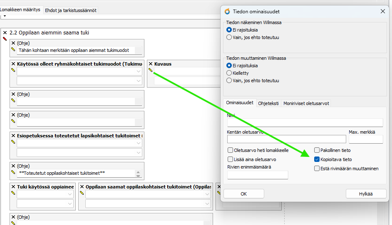Click into the Kentän oletusarvo input field
Viewport: 392px width, 225px height.
pos(286,139)
